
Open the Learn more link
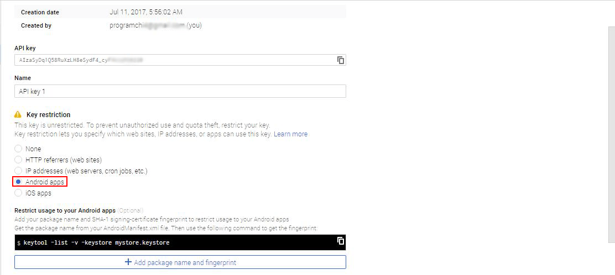[x=291, y=134]
